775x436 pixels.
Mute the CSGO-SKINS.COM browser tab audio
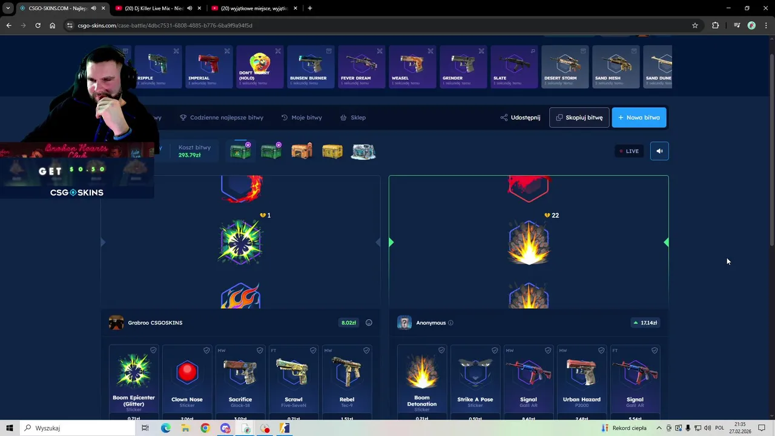tap(93, 8)
